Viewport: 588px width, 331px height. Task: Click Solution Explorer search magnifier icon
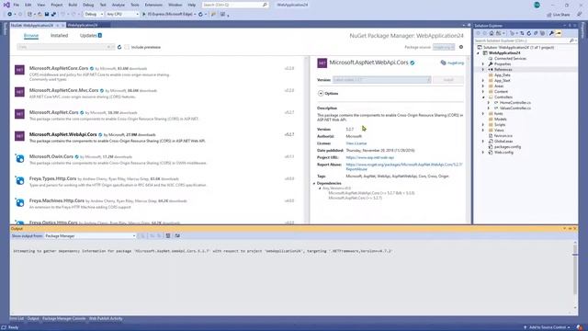[x=571, y=40]
